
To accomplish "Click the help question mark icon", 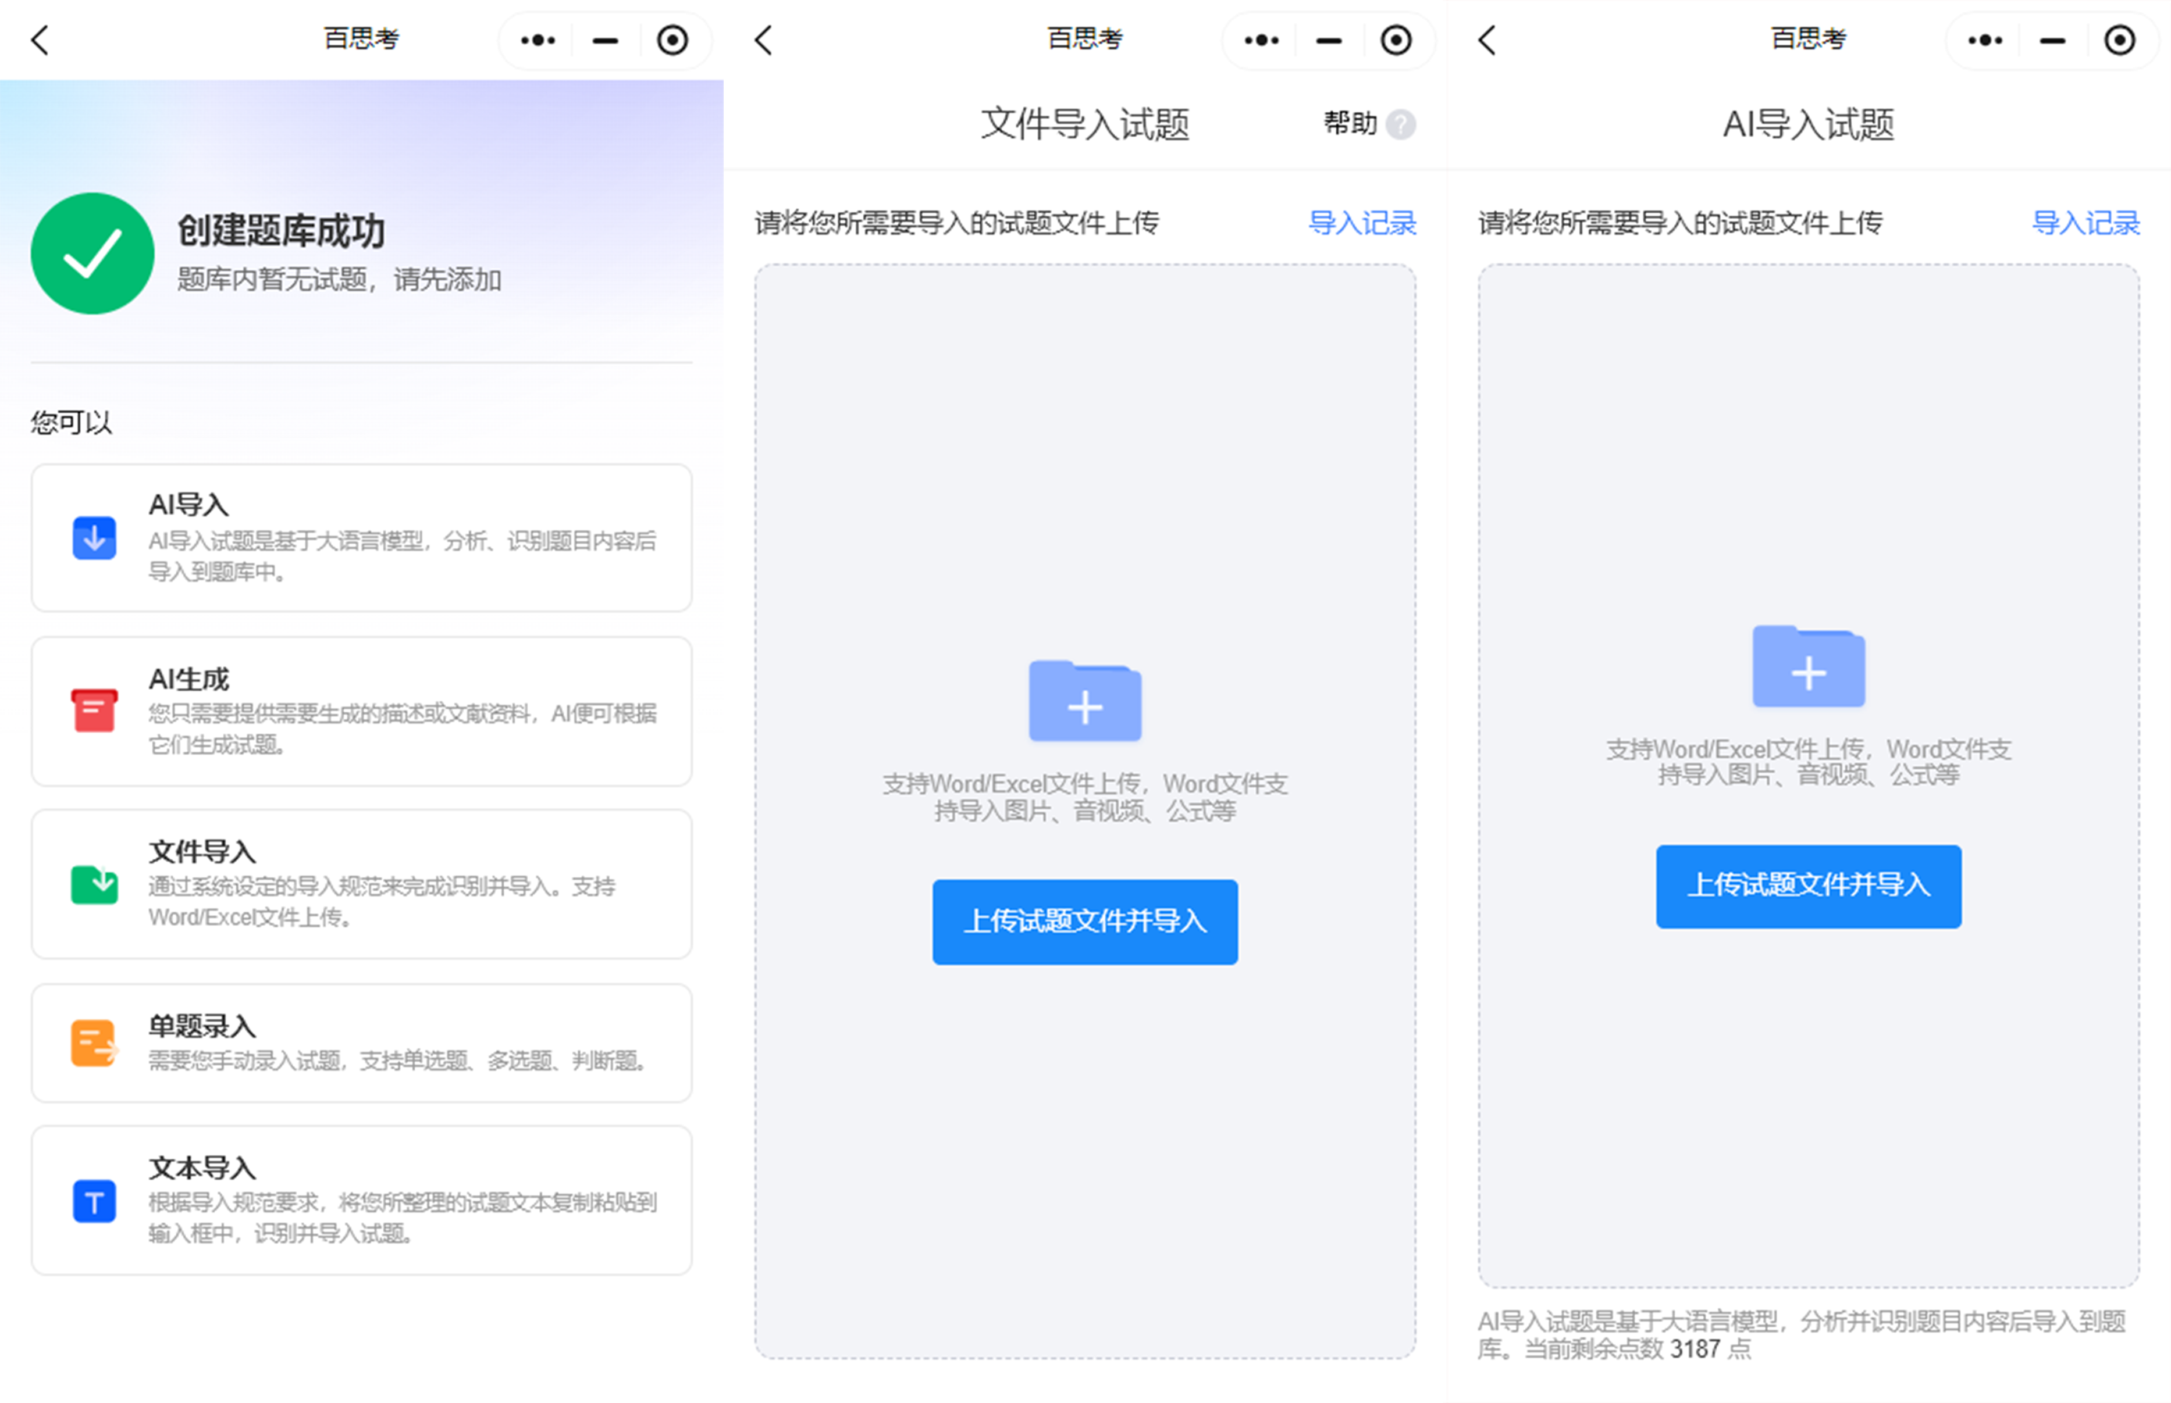I will (1401, 124).
